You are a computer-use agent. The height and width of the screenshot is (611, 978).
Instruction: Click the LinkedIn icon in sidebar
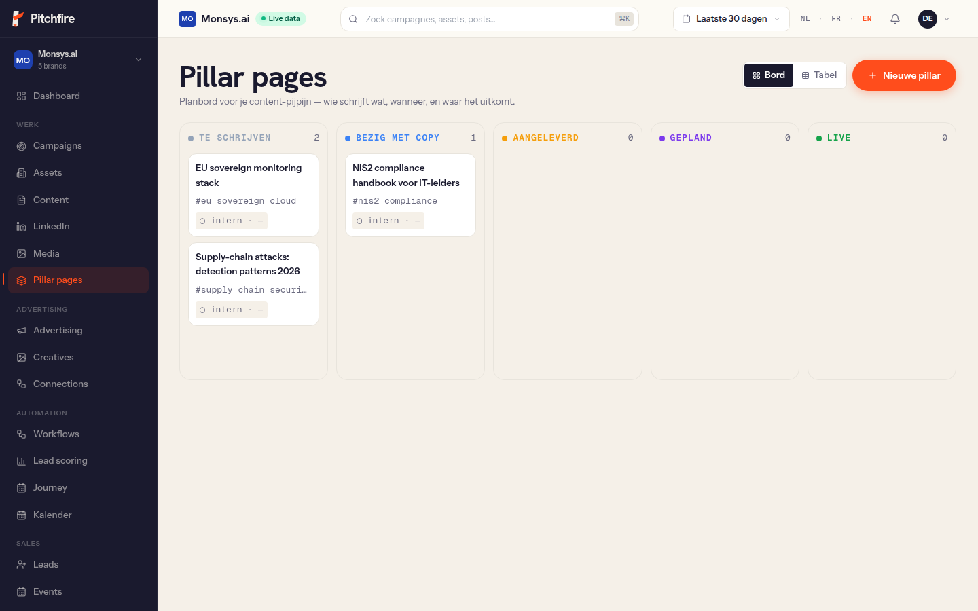click(x=22, y=227)
